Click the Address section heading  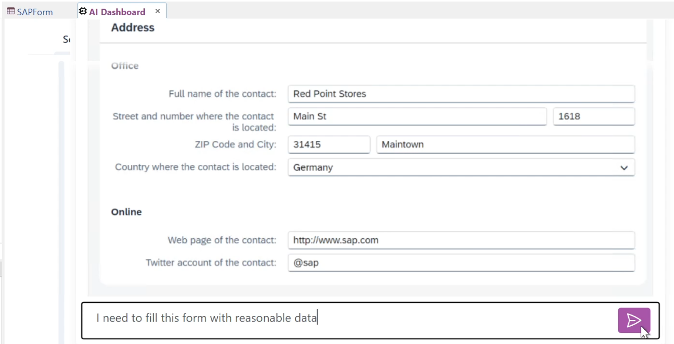pos(133,28)
